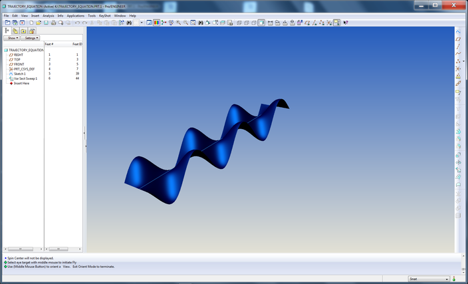Open the KeyShot menu
The image size is (468, 284).
(105, 16)
